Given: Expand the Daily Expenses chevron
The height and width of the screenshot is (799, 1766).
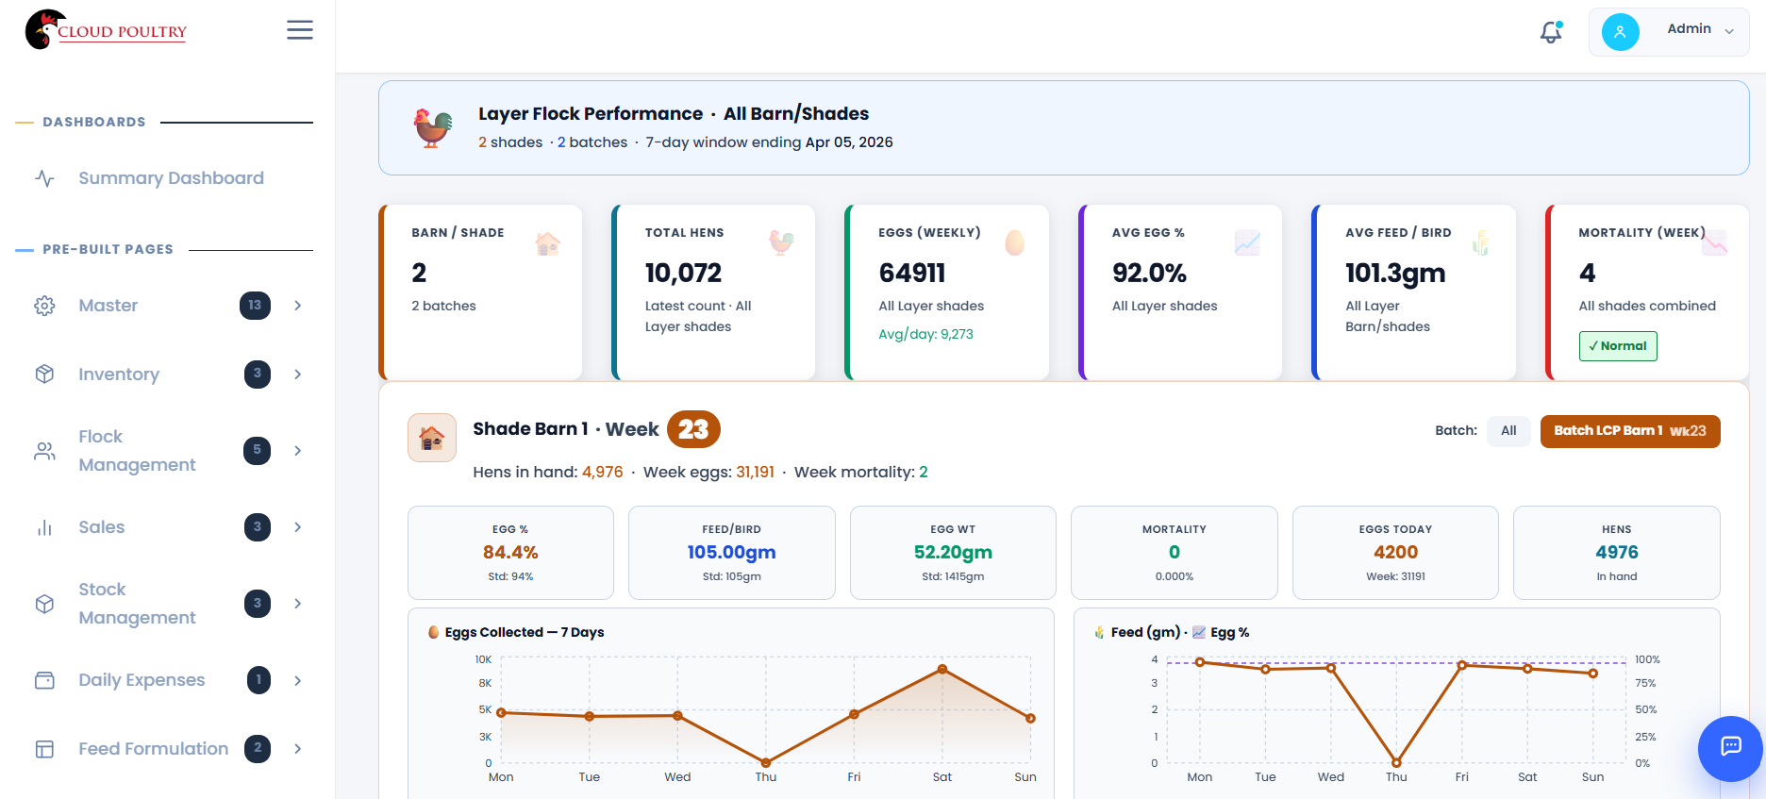Looking at the screenshot, I should [298, 680].
